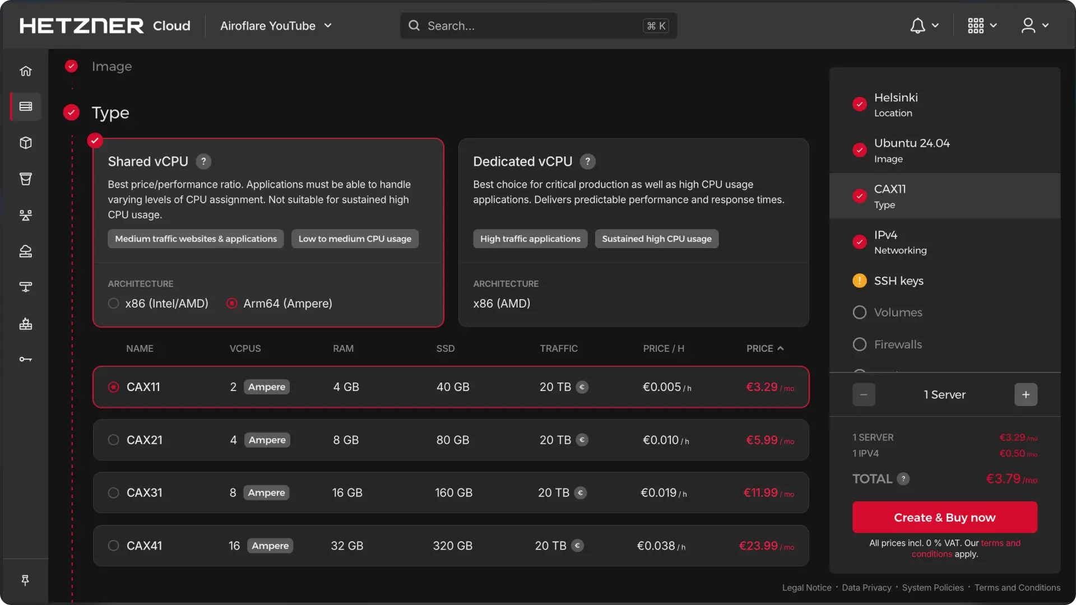Open the Airoflare YouTube project dropdown
Viewport: 1076px width, 605px height.
click(276, 26)
